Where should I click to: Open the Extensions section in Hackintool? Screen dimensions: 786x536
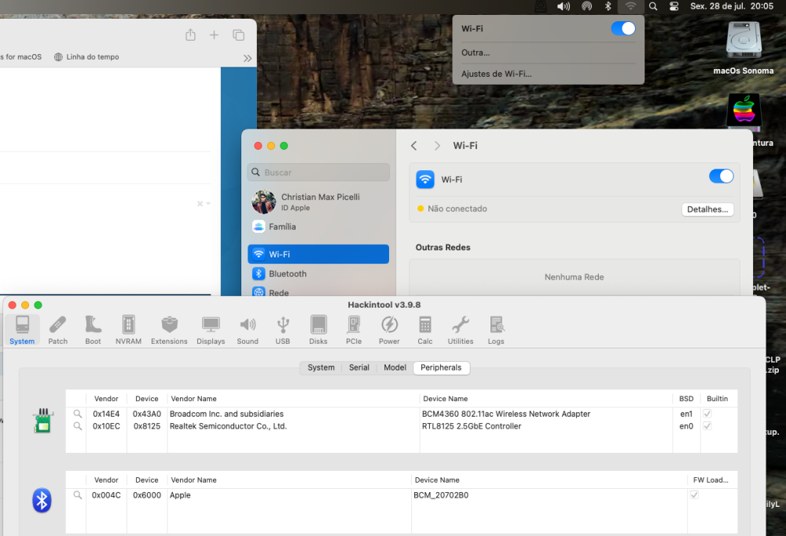click(x=169, y=330)
